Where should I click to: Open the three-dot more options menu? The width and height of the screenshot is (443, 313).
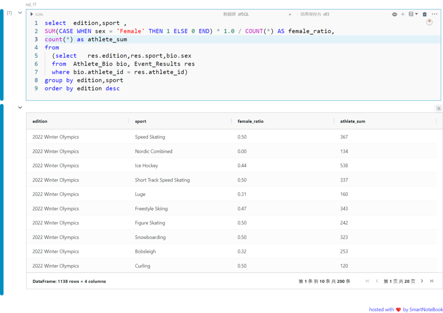[x=434, y=14]
